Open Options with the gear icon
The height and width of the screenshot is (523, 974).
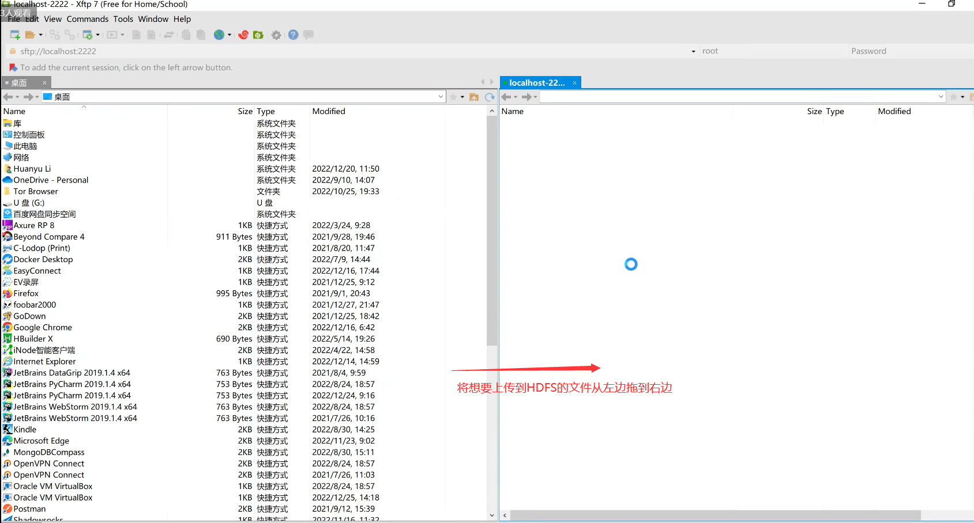pos(277,35)
